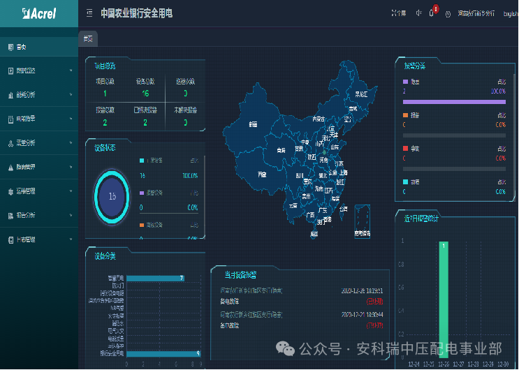Open the 运维管理 sidebar menu
The width and height of the screenshot is (519, 370).
point(39,191)
